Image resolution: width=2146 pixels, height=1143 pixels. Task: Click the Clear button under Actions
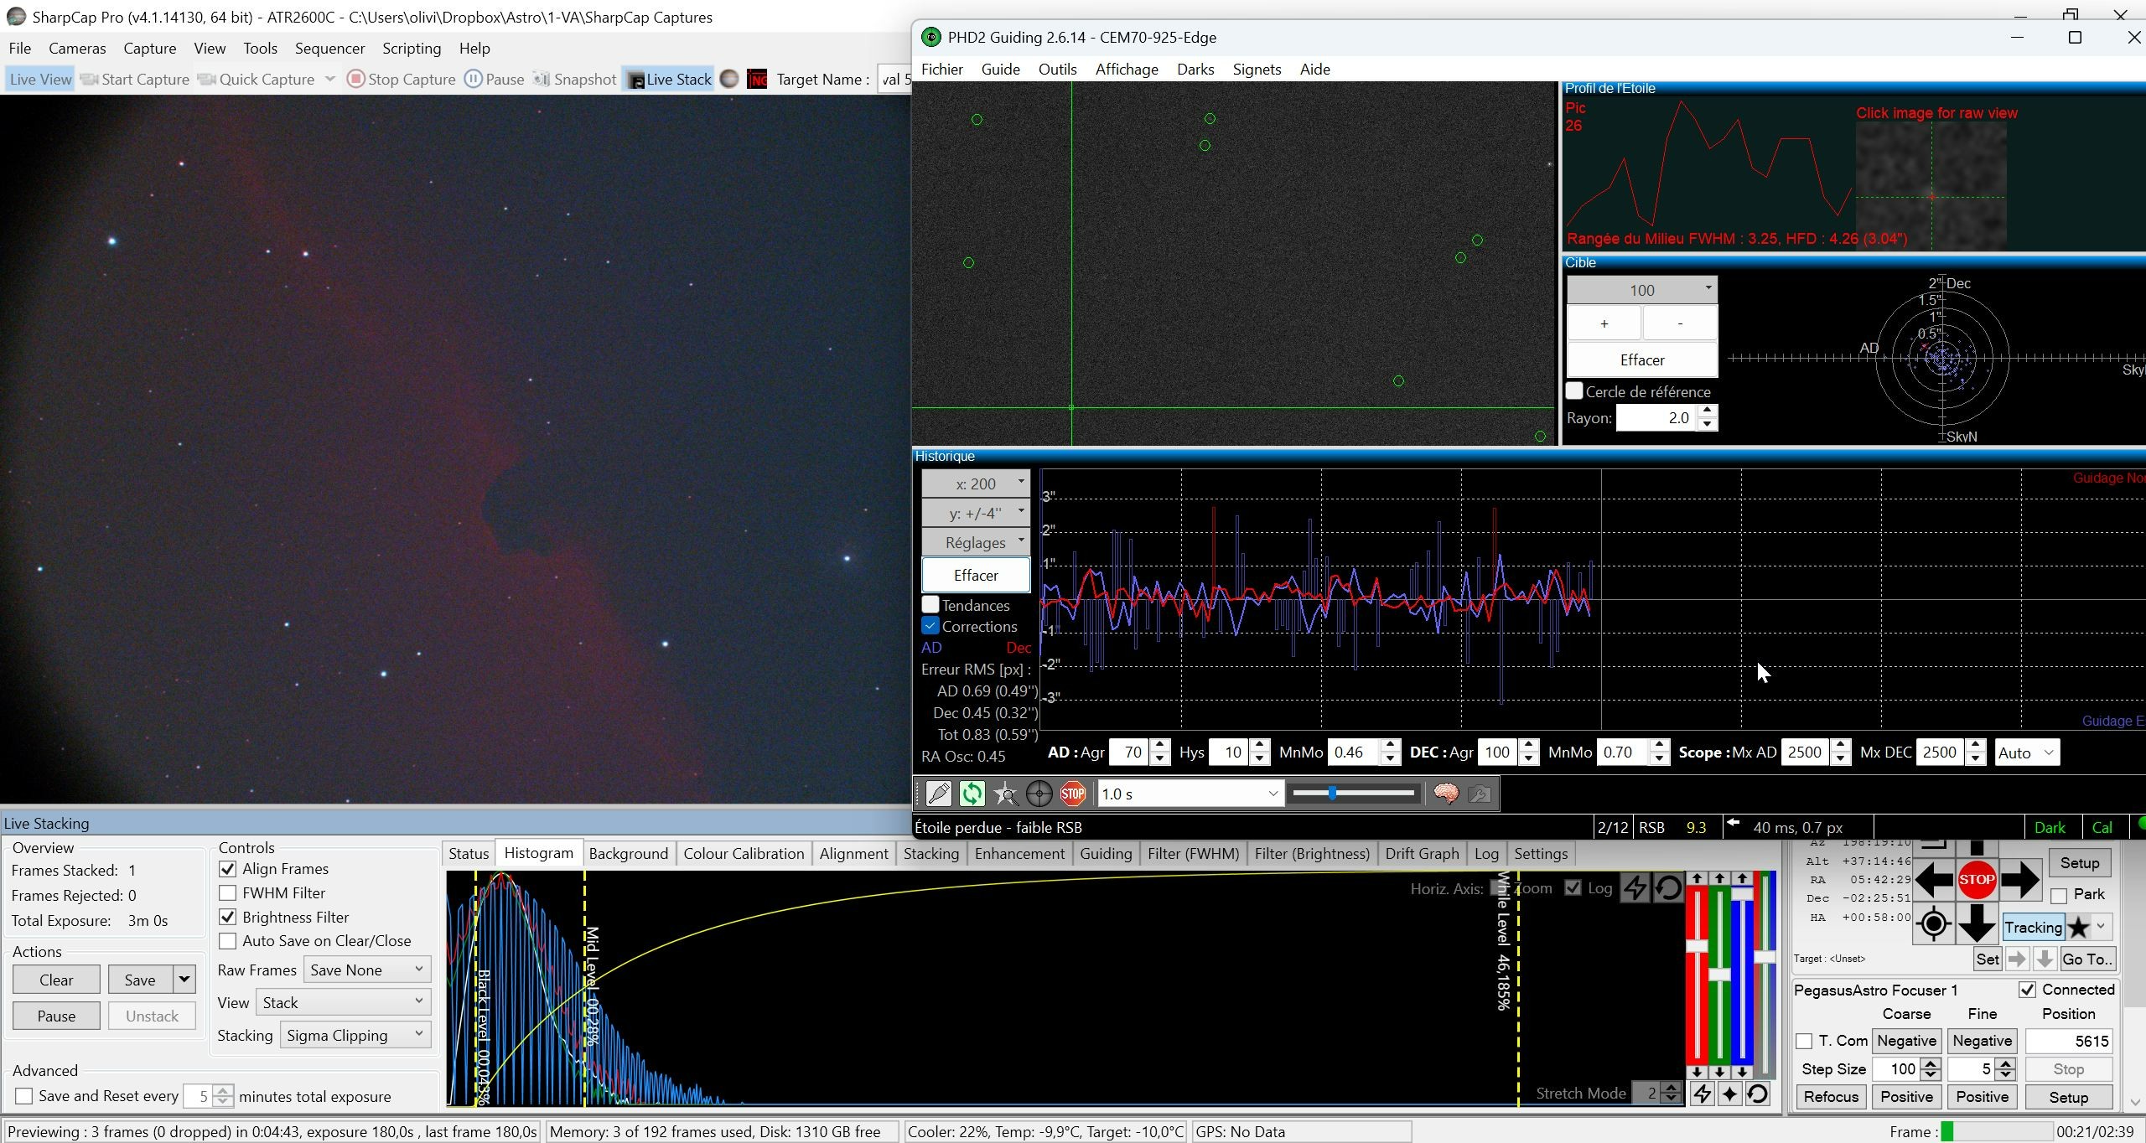coord(56,980)
